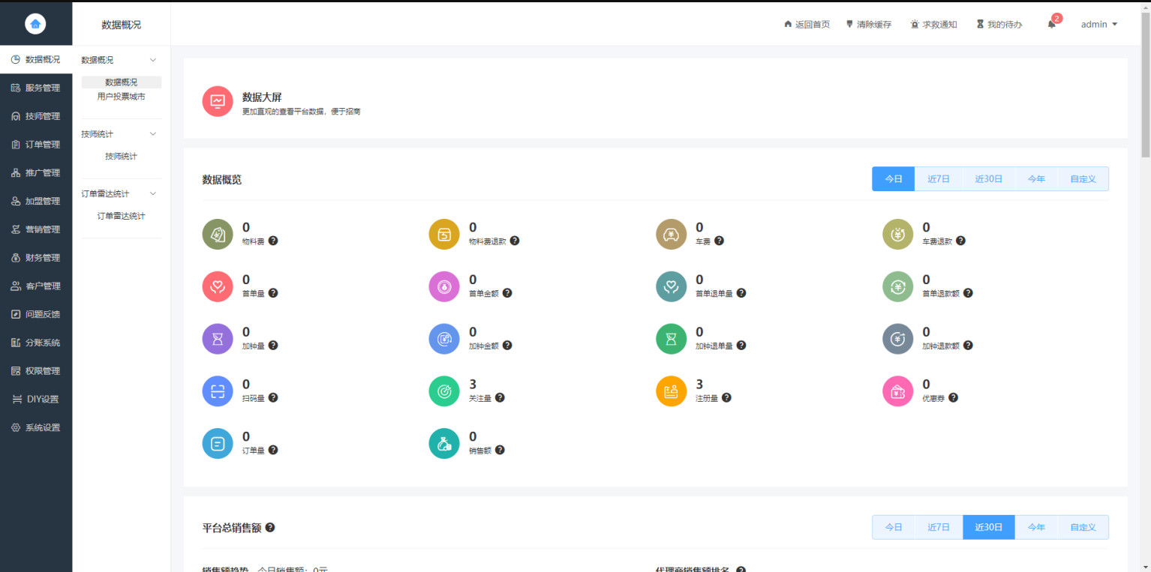Open the 财务管理 panel
Image resolution: width=1151 pixels, height=572 pixels.
point(35,257)
